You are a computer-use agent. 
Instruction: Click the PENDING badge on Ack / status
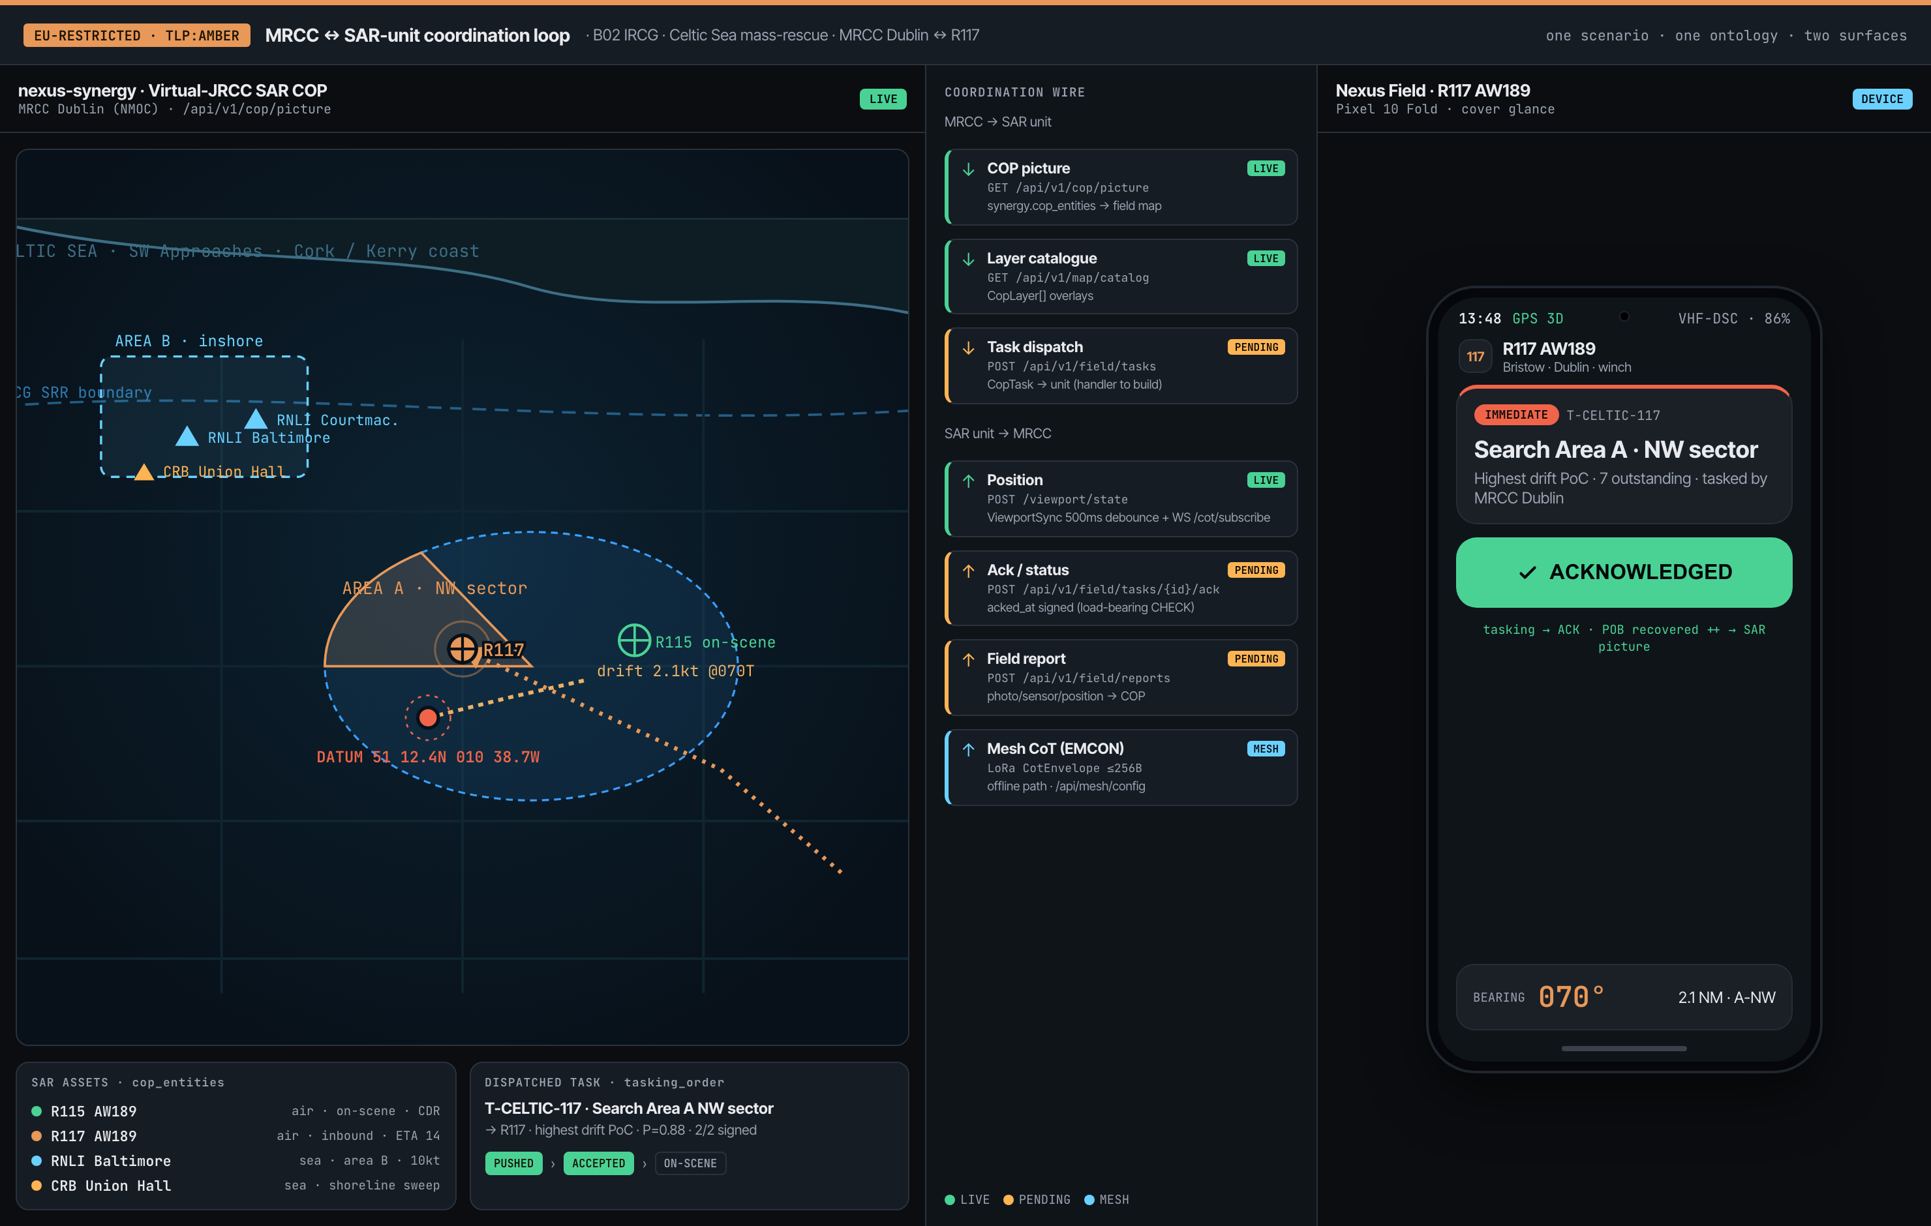point(1256,570)
